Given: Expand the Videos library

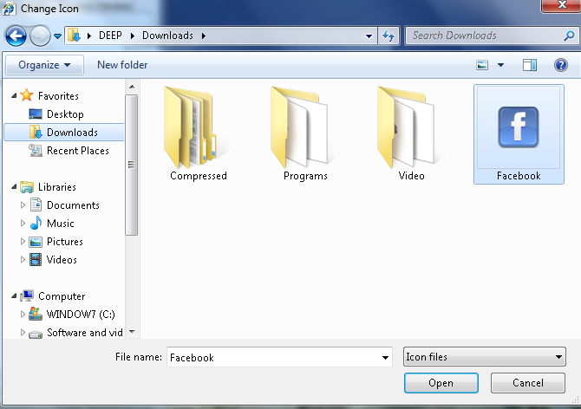Looking at the screenshot, I should [23, 259].
